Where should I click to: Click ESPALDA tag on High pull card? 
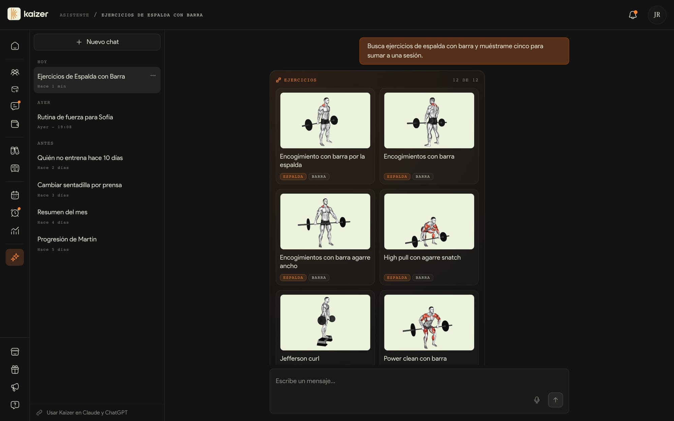click(x=397, y=278)
